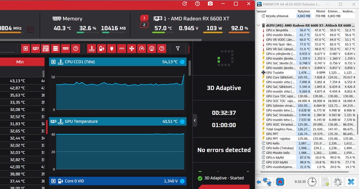This screenshot has height=189, width=359.
Task: Click the log file icon with green plus
Action: (325, 182)
